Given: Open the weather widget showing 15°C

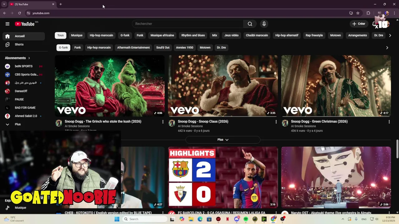Looking at the screenshot, I should click(x=14, y=219).
